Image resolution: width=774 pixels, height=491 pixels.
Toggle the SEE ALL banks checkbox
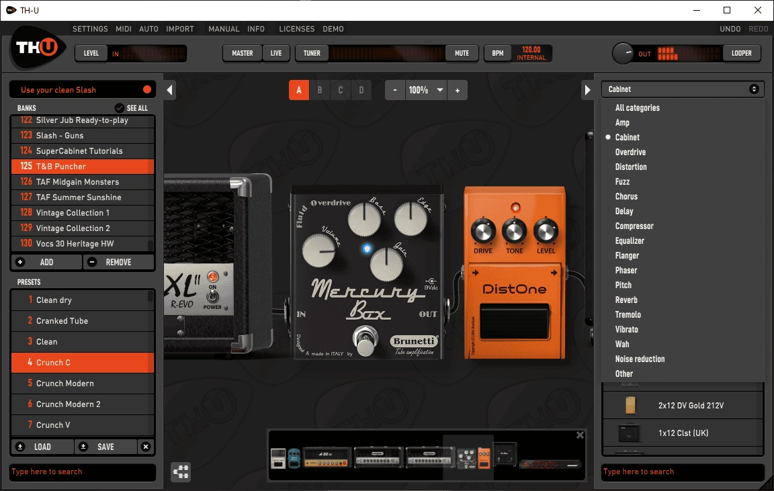pos(120,107)
